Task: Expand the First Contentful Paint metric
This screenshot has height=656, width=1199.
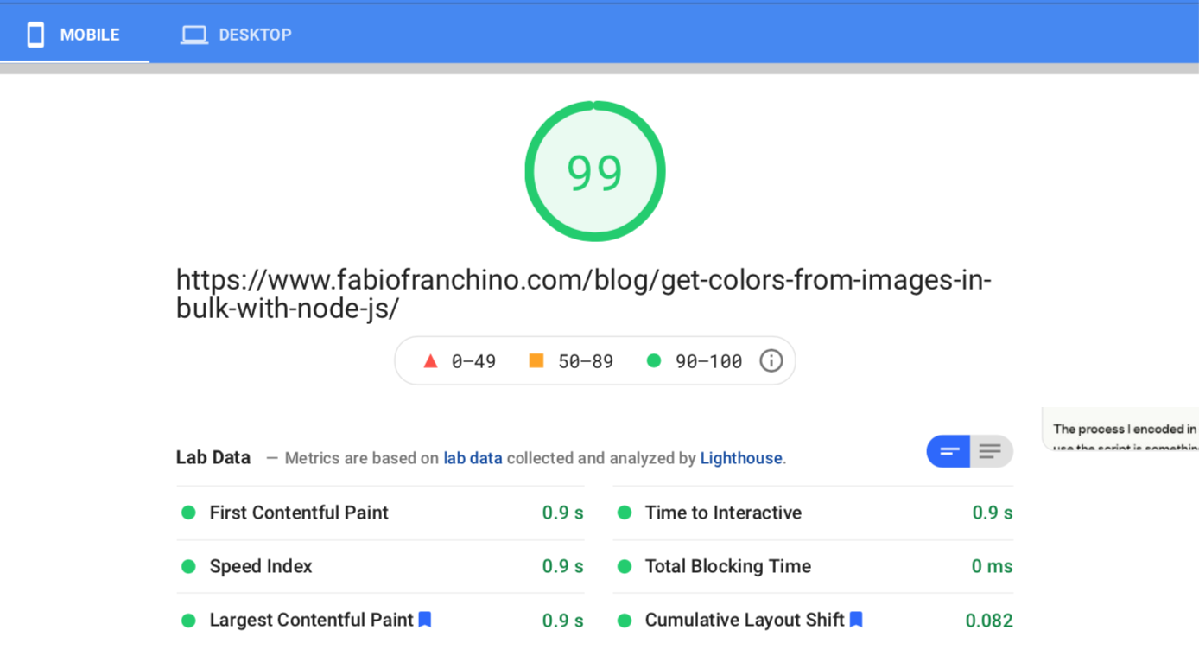Action: (299, 513)
